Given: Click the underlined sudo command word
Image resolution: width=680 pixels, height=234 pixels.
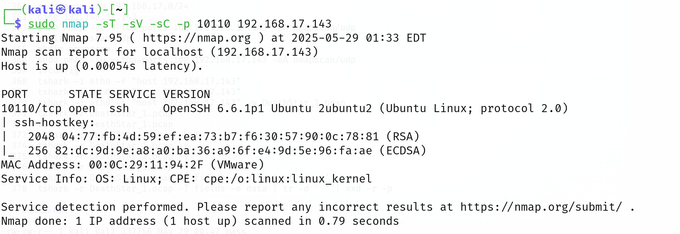Looking at the screenshot, I should coord(41,24).
